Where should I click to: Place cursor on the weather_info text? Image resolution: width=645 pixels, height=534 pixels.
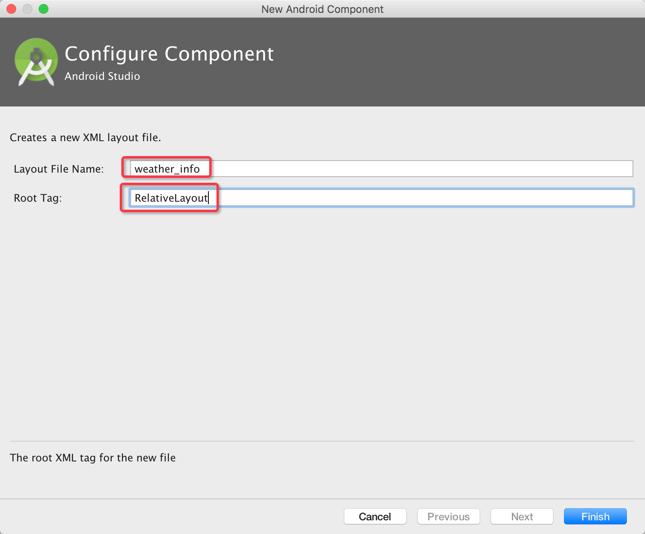click(167, 169)
